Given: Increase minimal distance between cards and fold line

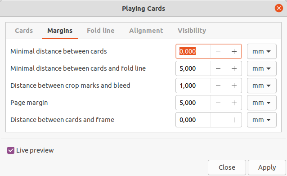Looking at the screenshot, I should (x=234, y=68).
